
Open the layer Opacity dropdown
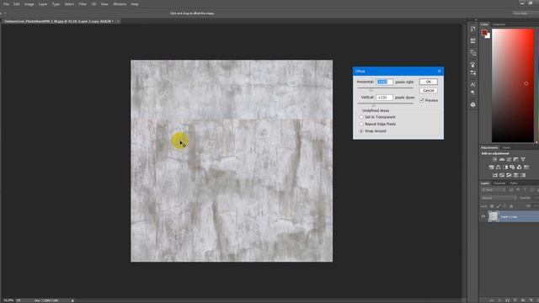[x=536, y=199]
